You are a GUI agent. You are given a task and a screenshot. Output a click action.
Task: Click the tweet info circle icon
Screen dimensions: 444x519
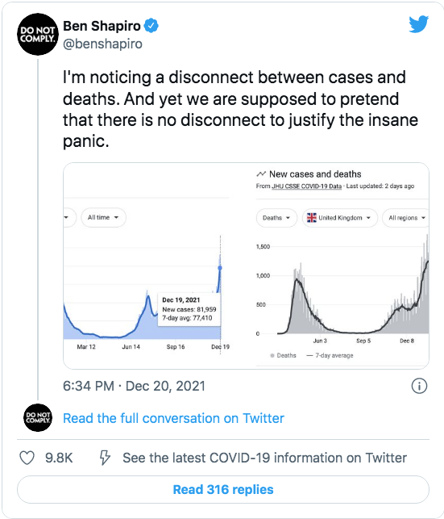point(419,386)
